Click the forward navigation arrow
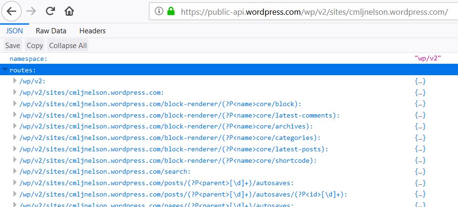 pyautogui.click(x=31, y=11)
